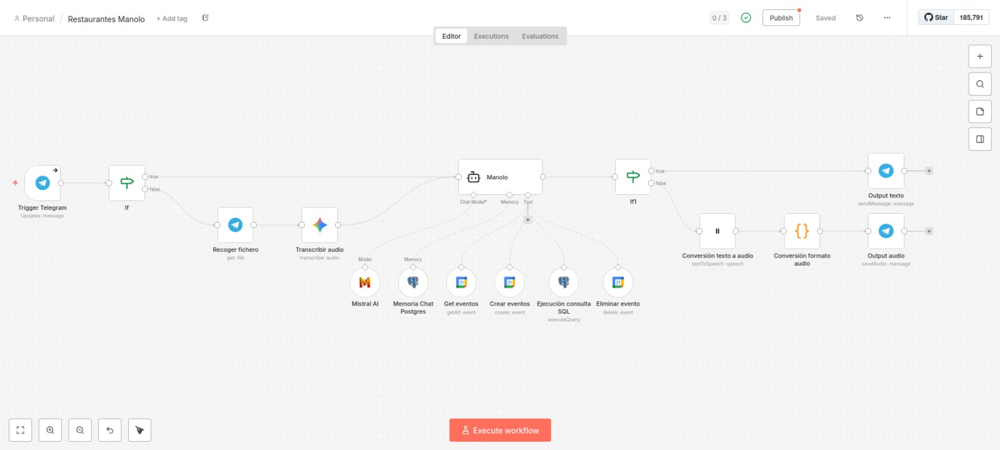Screen dimensions: 1000x450
Task: Zoom out of the workflow canvas
Action: tap(80, 430)
